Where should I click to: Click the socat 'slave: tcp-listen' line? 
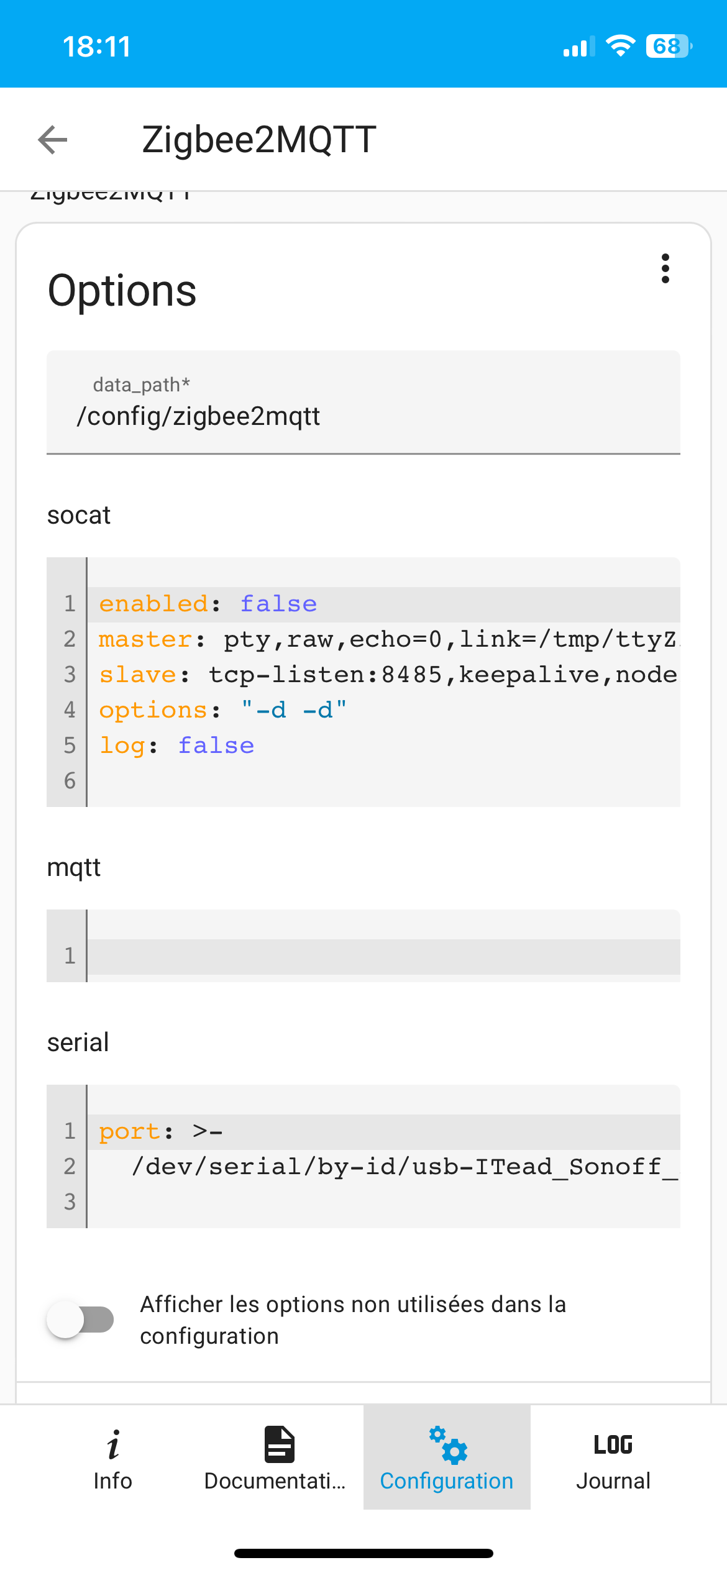(384, 675)
